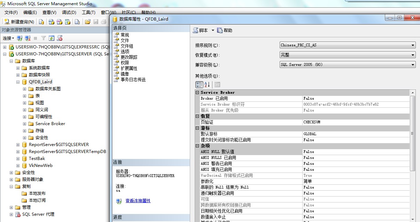Image resolution: width=420 pixels, height=222 pixels.
Task: Collapse the QFDB_Laird database node
Action: (18, 82)
